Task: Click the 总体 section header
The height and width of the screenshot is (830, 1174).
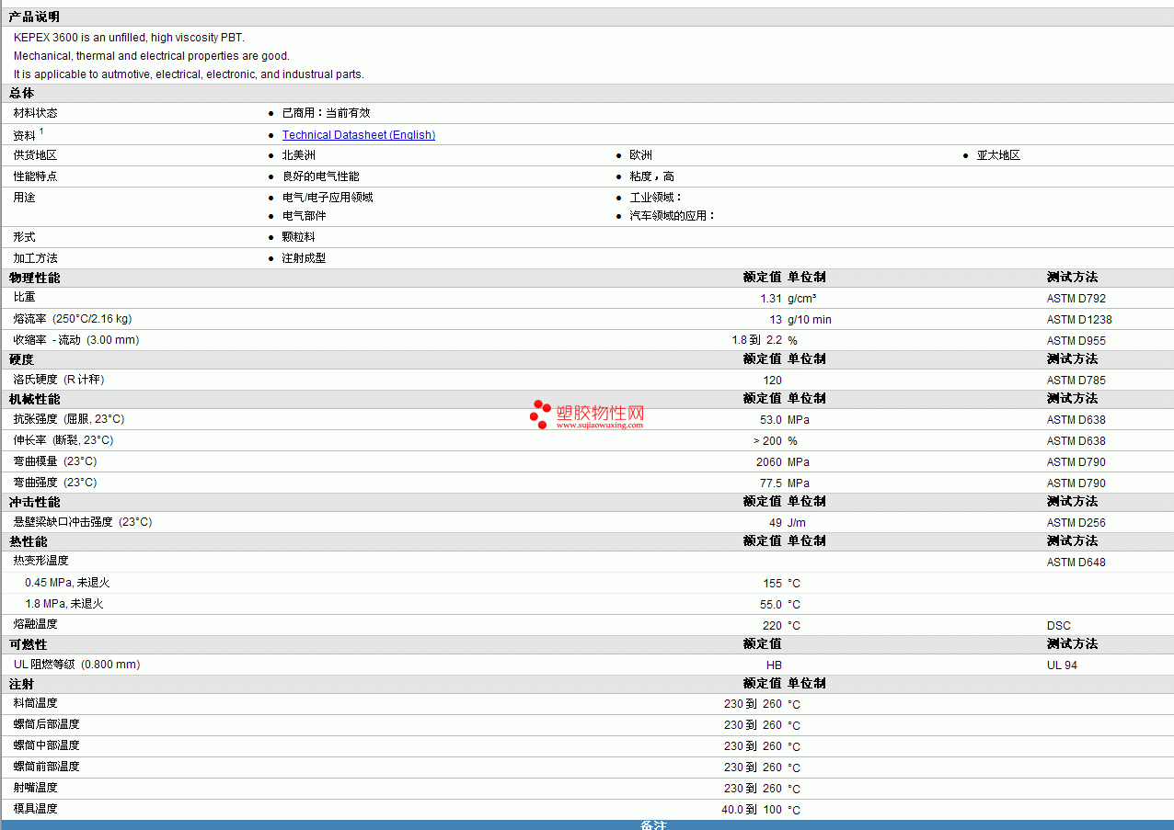Action: pyautogui.click(x=22, y=94)
